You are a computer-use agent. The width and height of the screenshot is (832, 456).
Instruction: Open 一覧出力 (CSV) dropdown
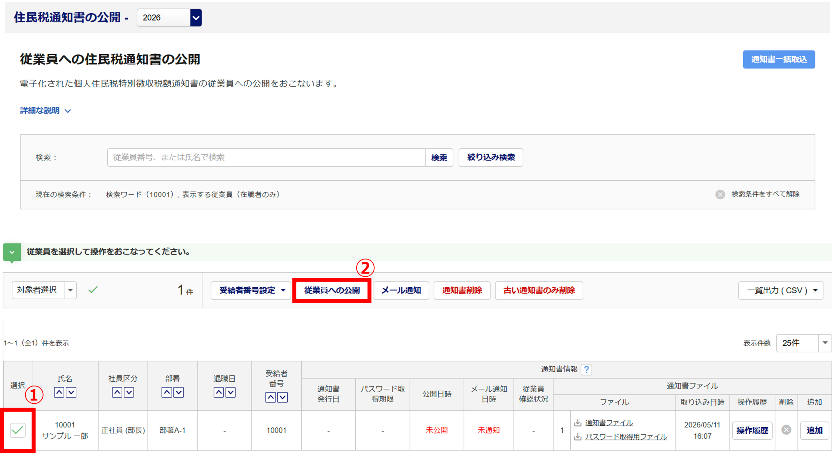(x=781, y=290)
